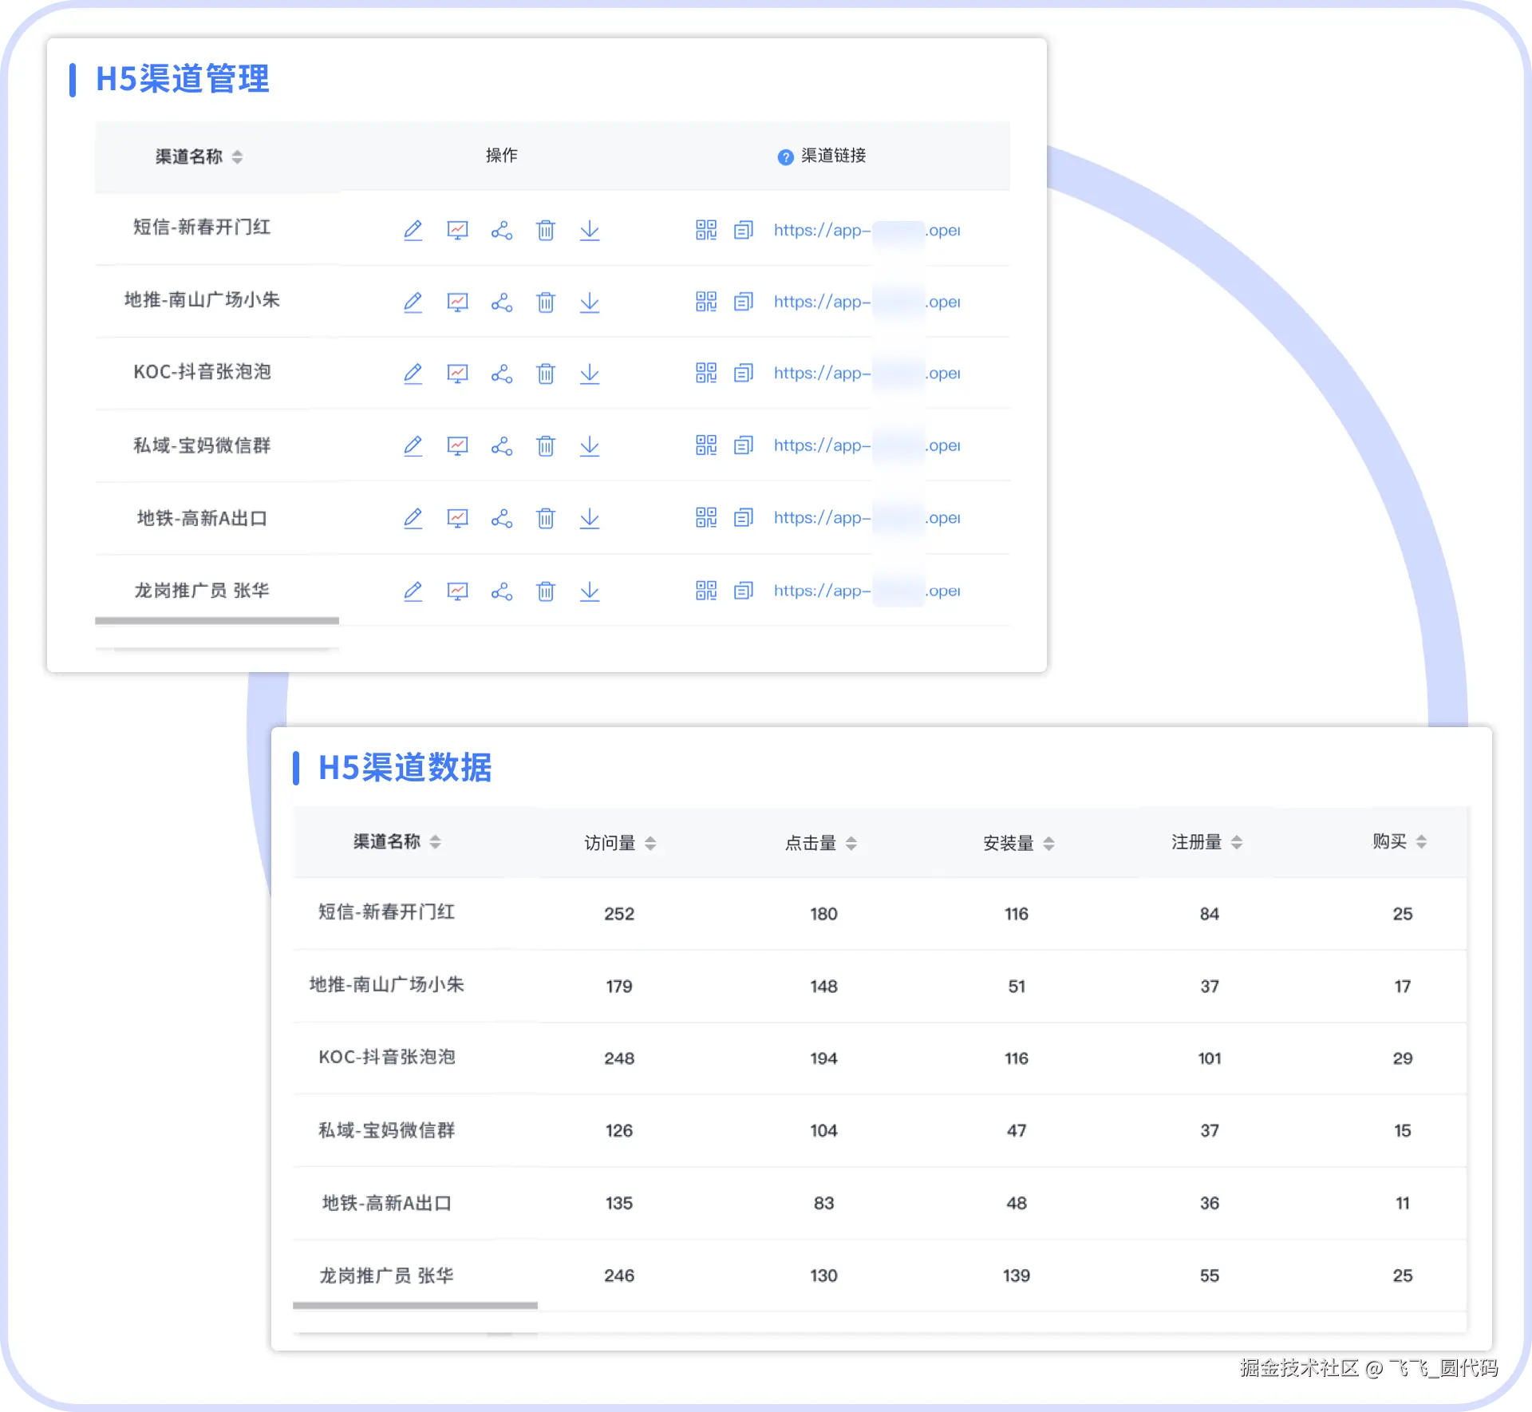The width and height of the screenshot is (1532, 1412).
Task: Click edit pencil icon for 短信-新春开门红
Action: (413, 231)
